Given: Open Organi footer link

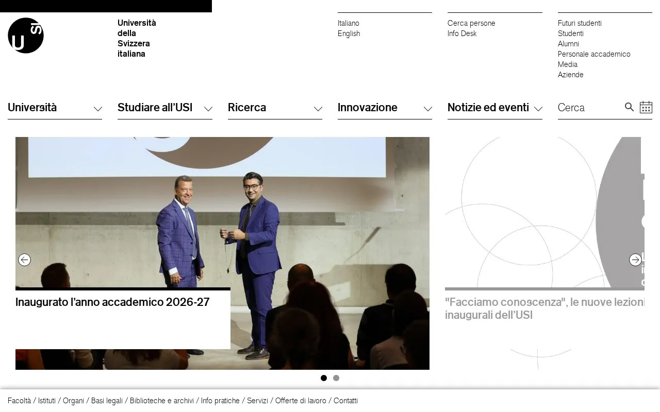Looking at the screenshot, I should pos(73,401).
